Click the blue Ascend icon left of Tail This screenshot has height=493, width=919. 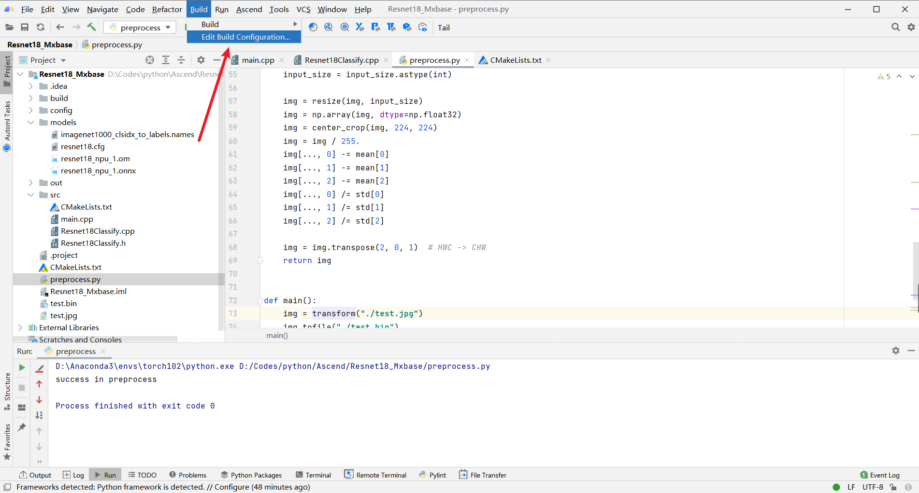pos(423,27)
